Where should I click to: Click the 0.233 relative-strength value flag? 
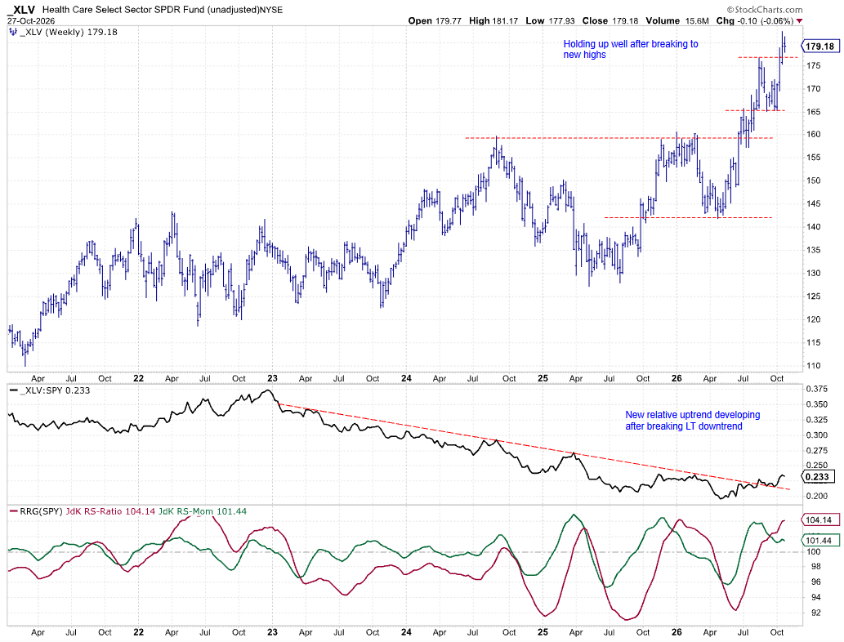tap(818, 477)
